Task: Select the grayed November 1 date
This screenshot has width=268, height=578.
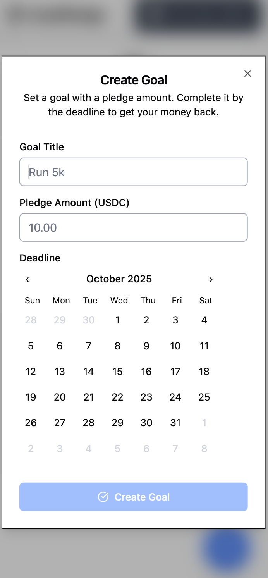Action: click(x=204, y=423)
